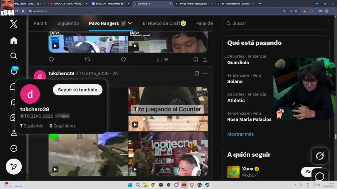Screen dimensions: 337x189
Task: Expand Pavo Rangers tab dropdown chevron
Action: coord(130,23)
